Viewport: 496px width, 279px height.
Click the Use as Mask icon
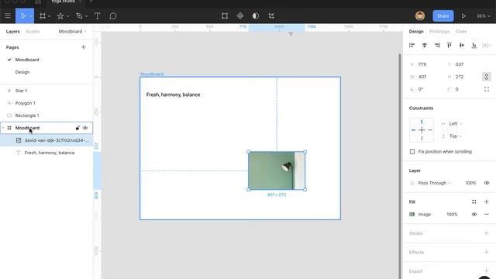256,15
